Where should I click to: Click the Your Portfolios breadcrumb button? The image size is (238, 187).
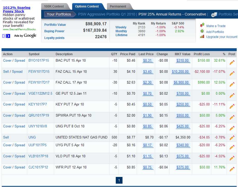(59, 14)
